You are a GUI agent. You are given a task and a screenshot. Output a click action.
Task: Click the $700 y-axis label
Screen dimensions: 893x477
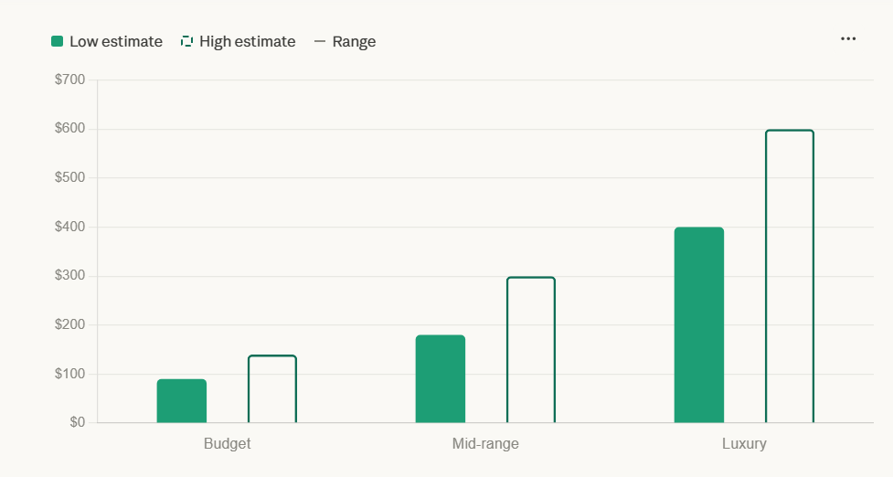tap(70, 79)
